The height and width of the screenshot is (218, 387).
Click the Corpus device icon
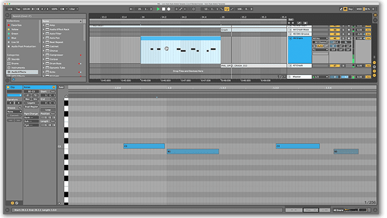[x=47, y=59]
